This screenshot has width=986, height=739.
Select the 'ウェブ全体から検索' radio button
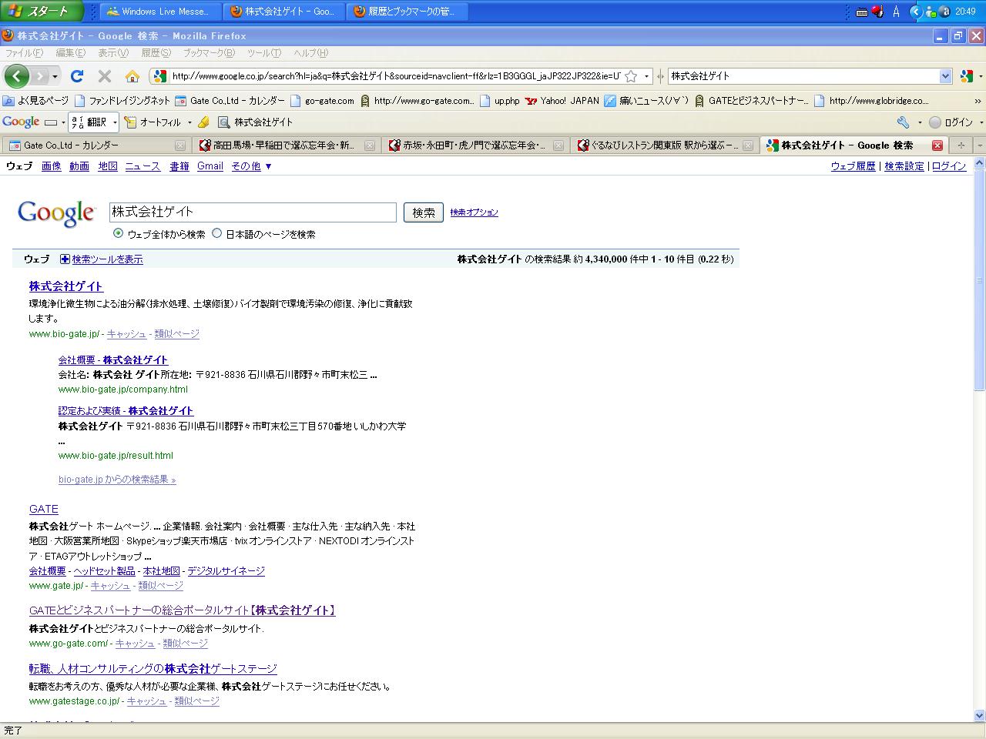[118, 233]
